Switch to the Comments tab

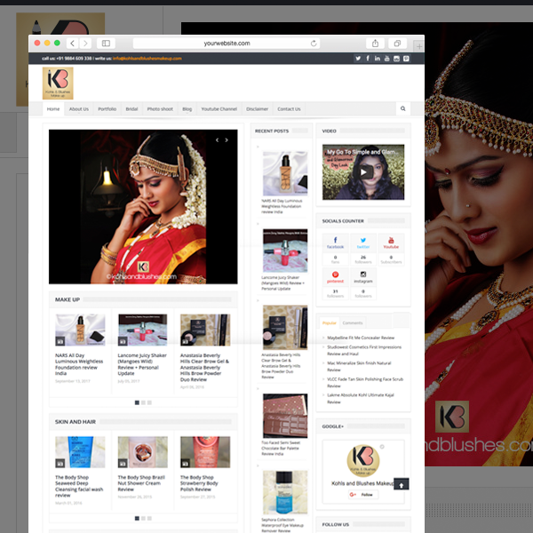tap(353, 323)
